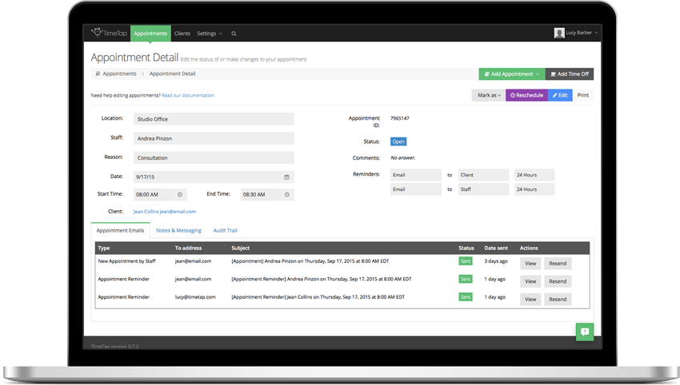Click the clock icon in Start Time field
The image size is (680, 385).
[x=180, y=195]
